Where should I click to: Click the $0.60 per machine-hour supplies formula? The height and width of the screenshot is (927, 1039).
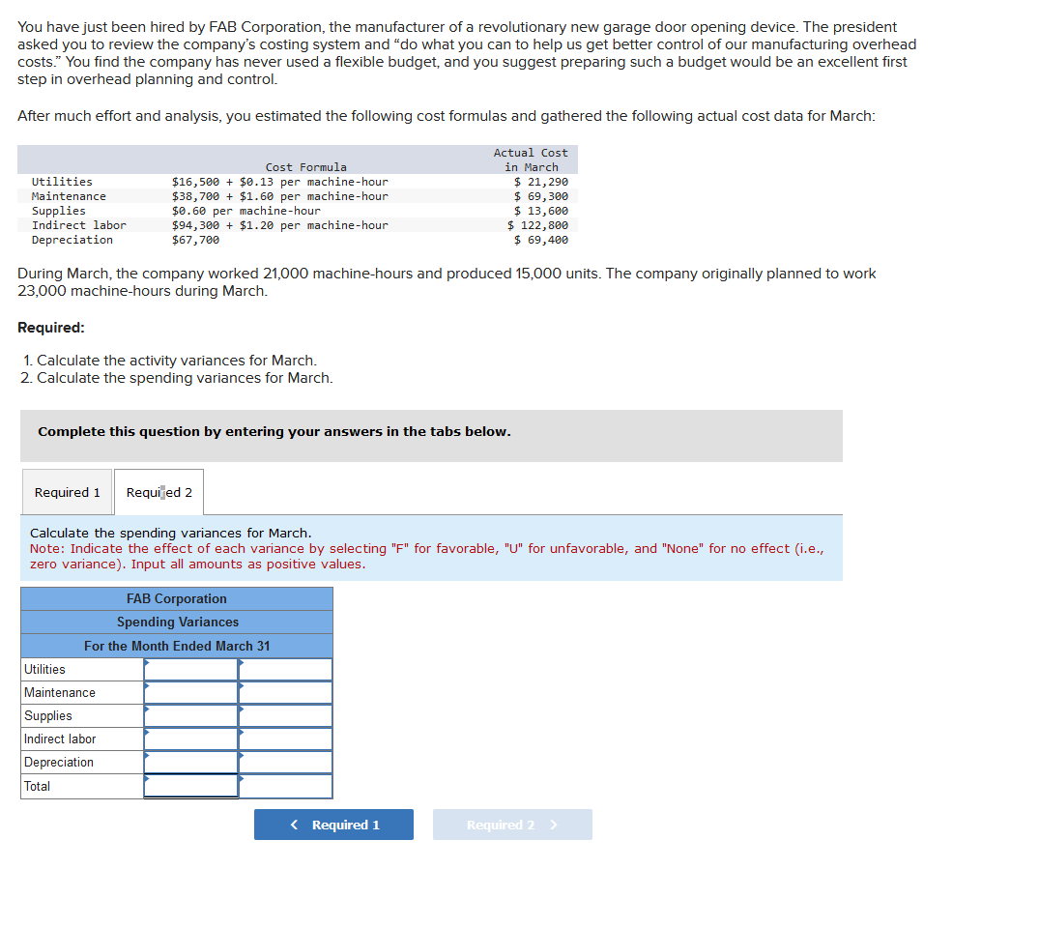[245, 211]
